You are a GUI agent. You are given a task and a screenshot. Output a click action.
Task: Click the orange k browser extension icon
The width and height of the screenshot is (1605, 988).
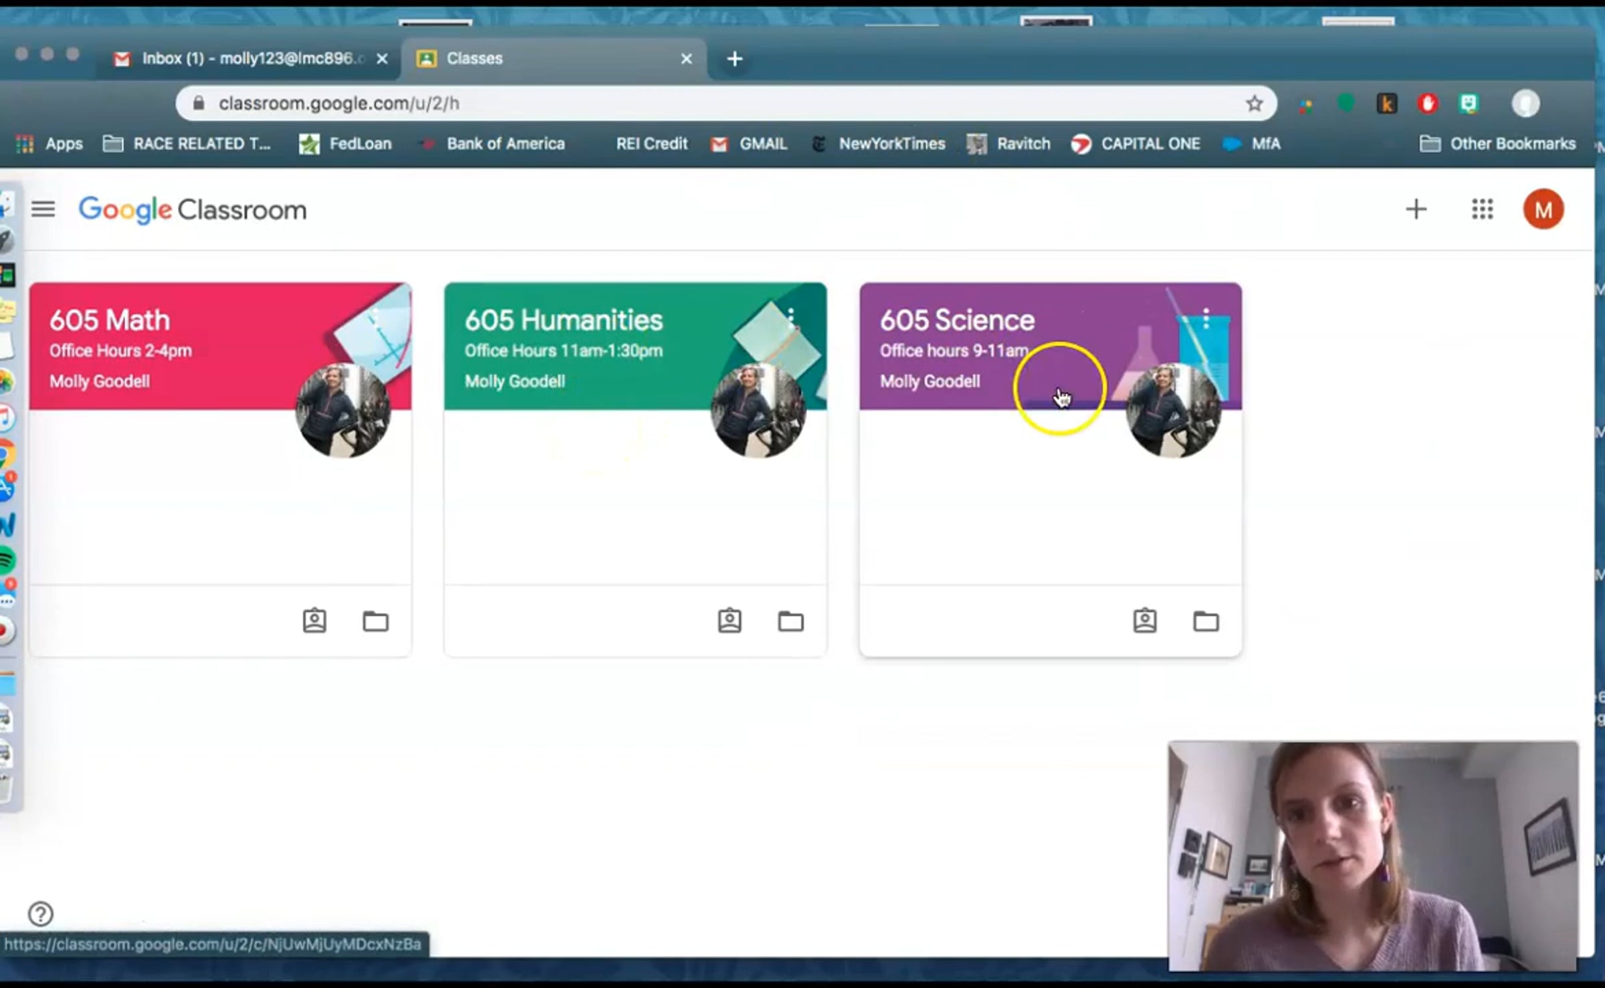click(x=1386, y=104)
